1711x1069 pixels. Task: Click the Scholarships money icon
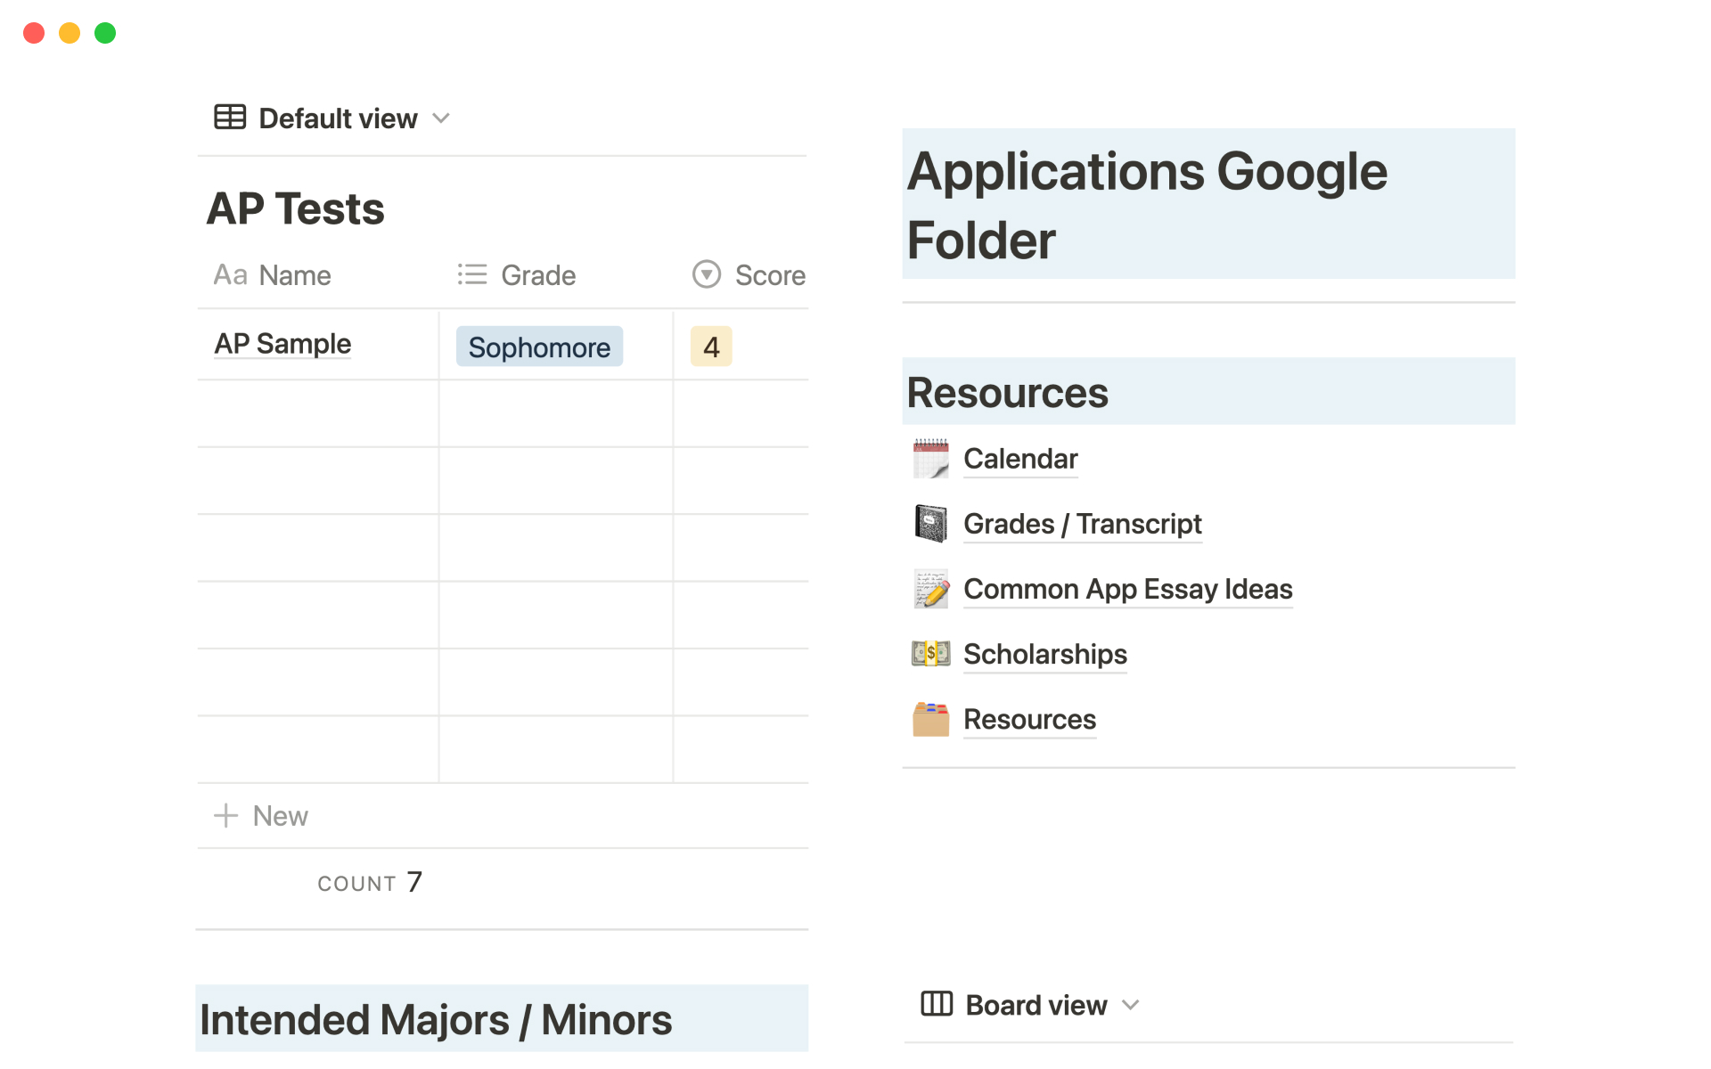coord(930,654)
